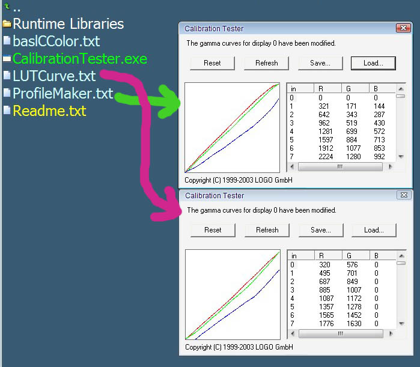Viewport: 420px width, 367px height.
Task: Click Save... in the upper Calibration Tester
Action: pos(320,63)
